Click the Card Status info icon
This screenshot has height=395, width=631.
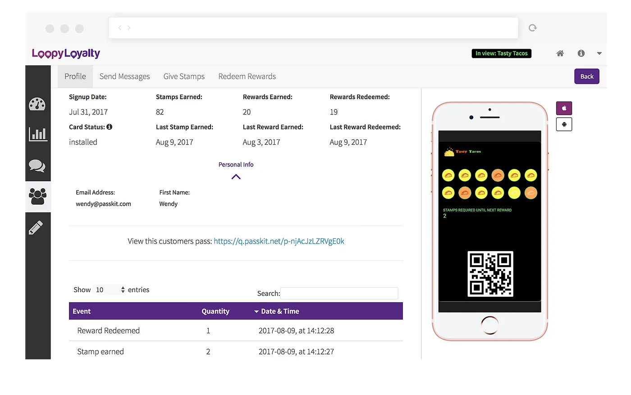[x=110, y=127]
